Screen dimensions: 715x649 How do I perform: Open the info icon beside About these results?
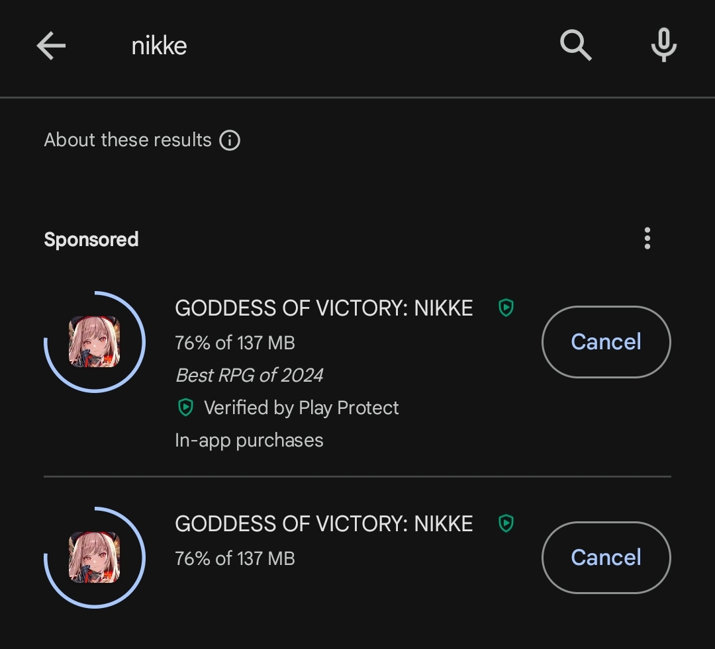[x=230, y=140]
